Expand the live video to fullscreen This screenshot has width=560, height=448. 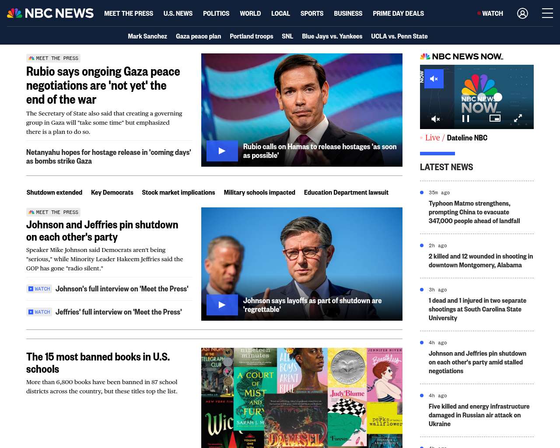coord(518,118)
